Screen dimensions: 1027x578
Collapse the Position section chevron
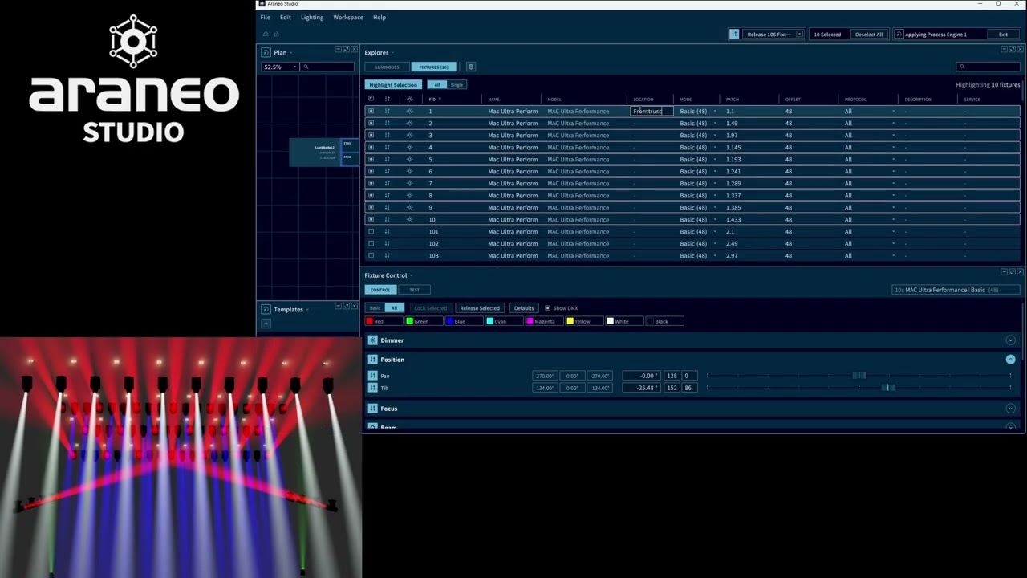click(1010, 360)
